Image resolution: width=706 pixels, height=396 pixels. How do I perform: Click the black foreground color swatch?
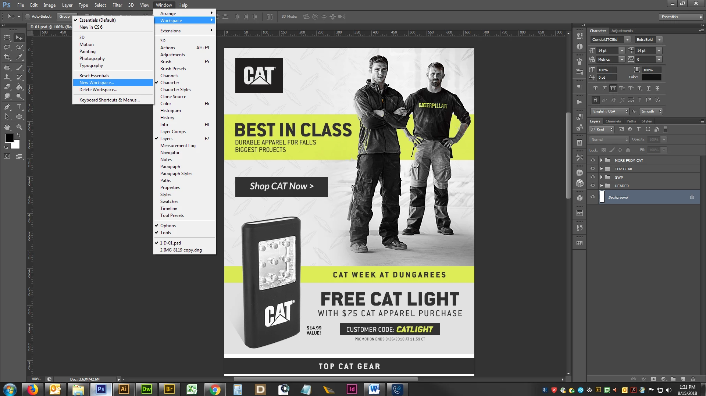point(9,138)
